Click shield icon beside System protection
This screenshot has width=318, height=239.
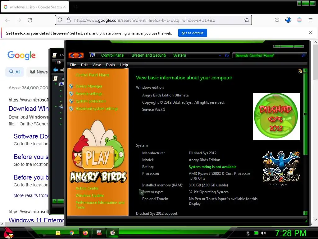[71, 101]
